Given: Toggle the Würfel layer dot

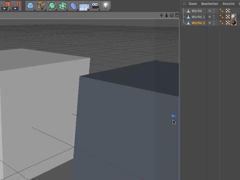Looking at the screenshot, I should point(210,11).
